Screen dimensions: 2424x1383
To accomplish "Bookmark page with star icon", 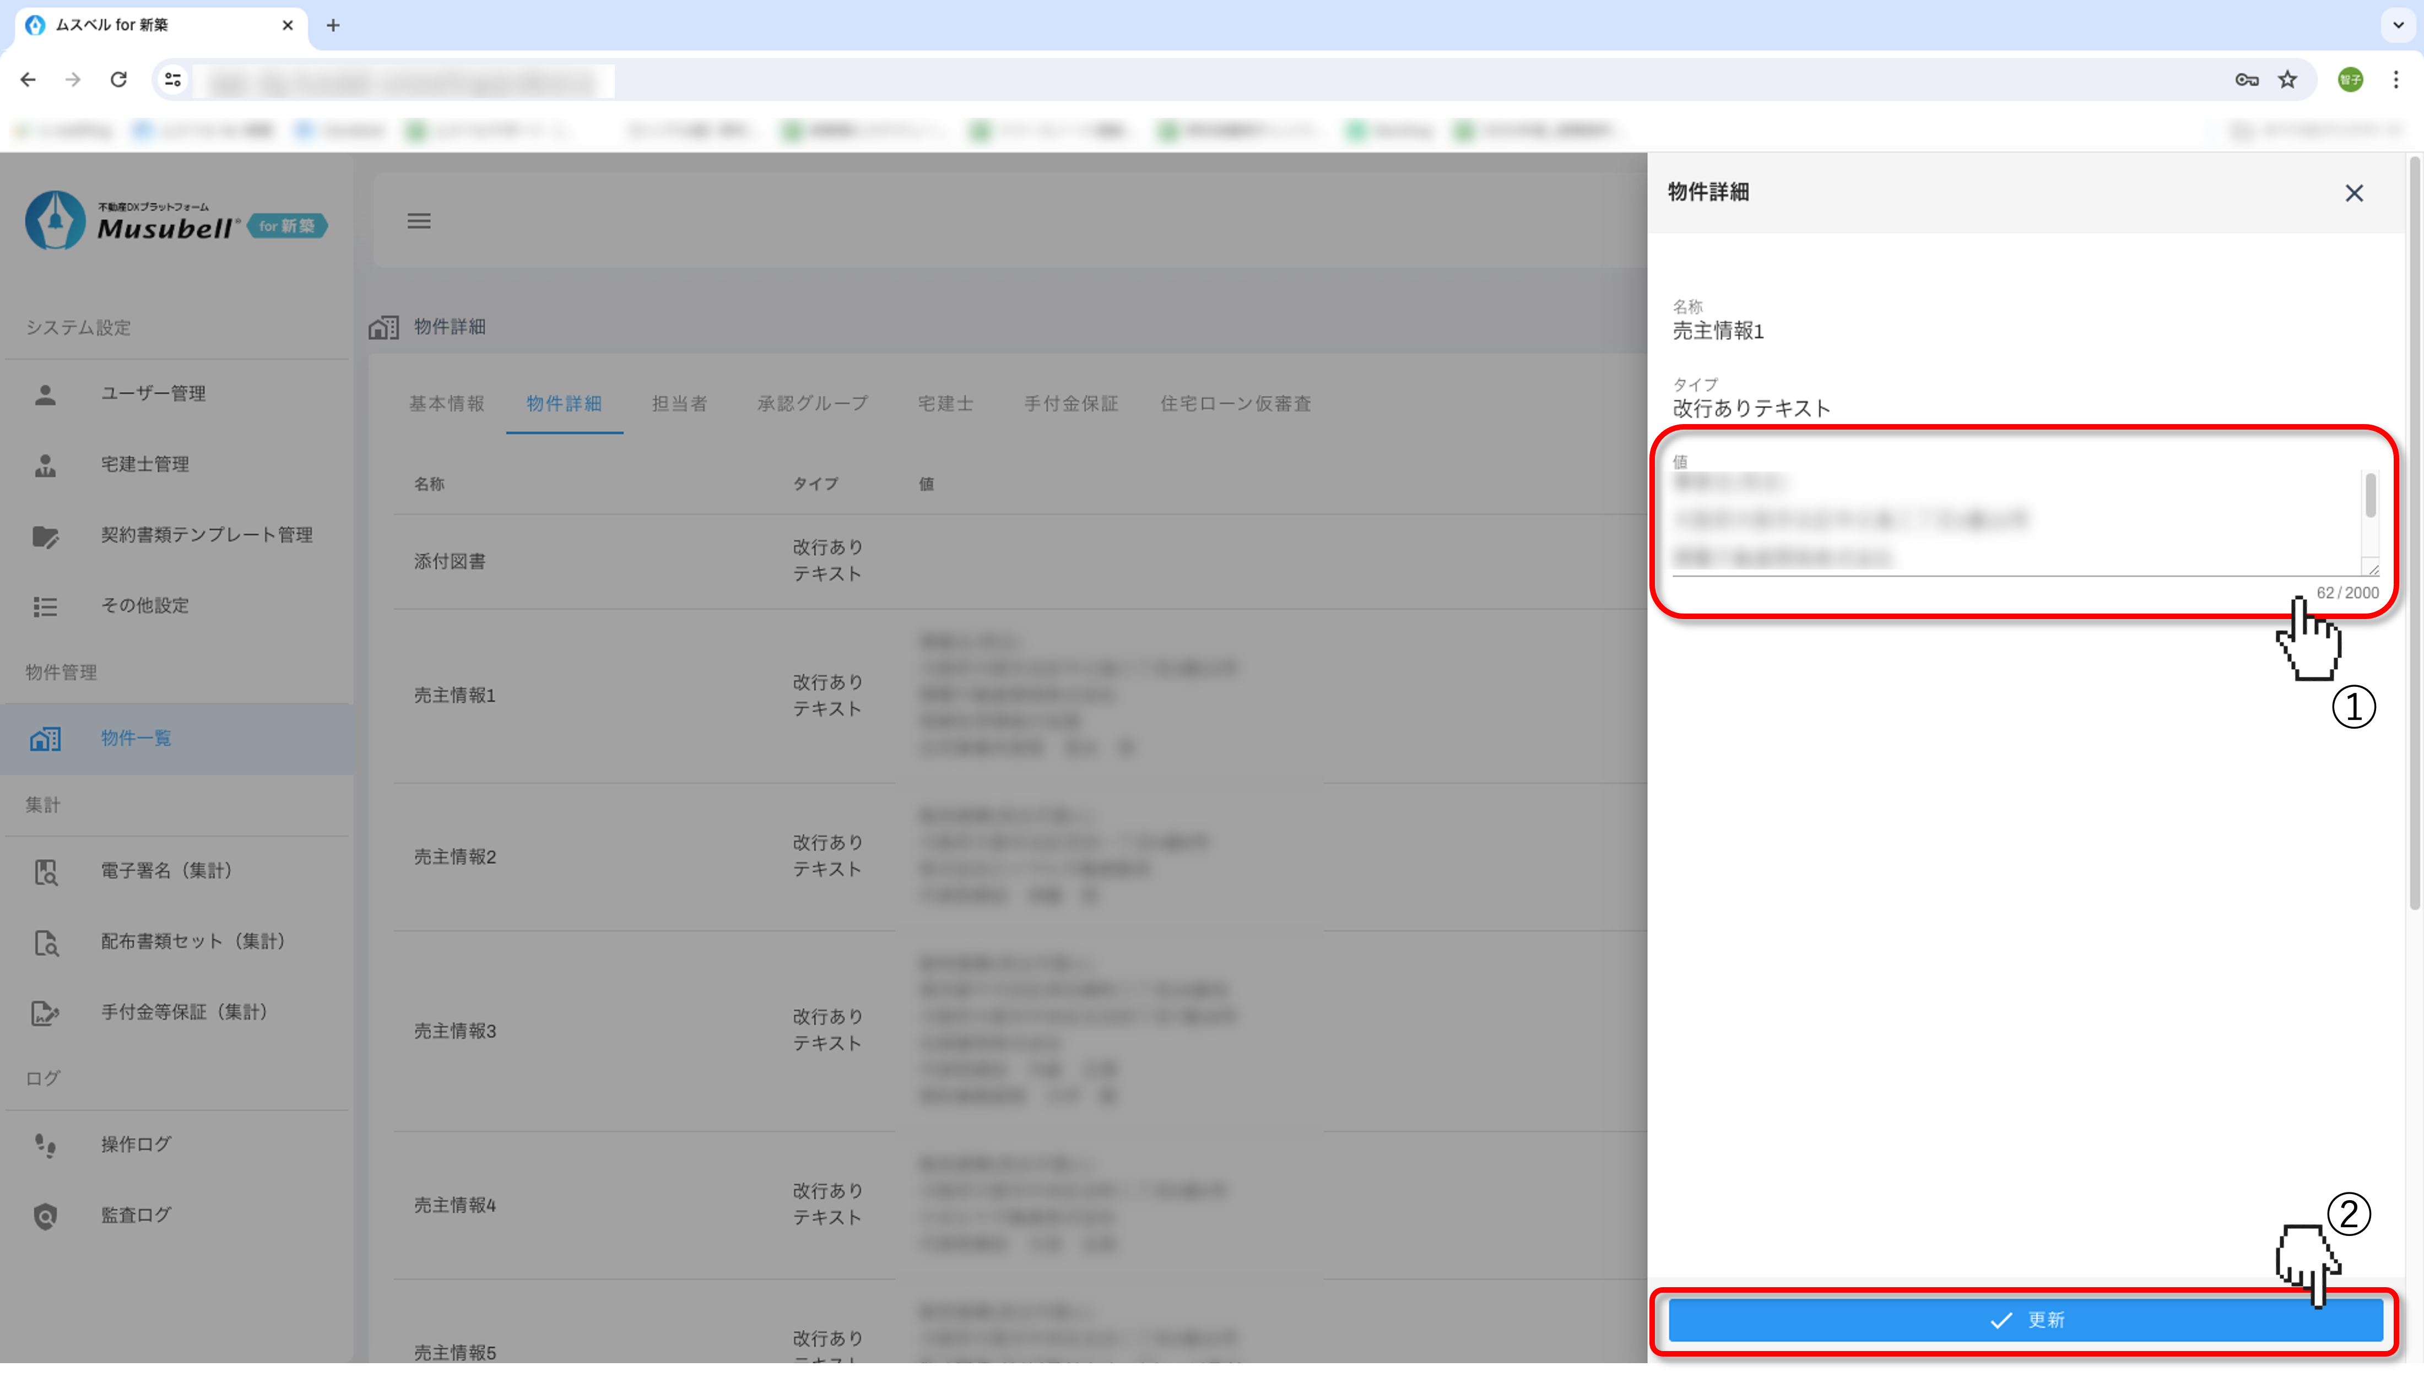I will click(2287, 80).
